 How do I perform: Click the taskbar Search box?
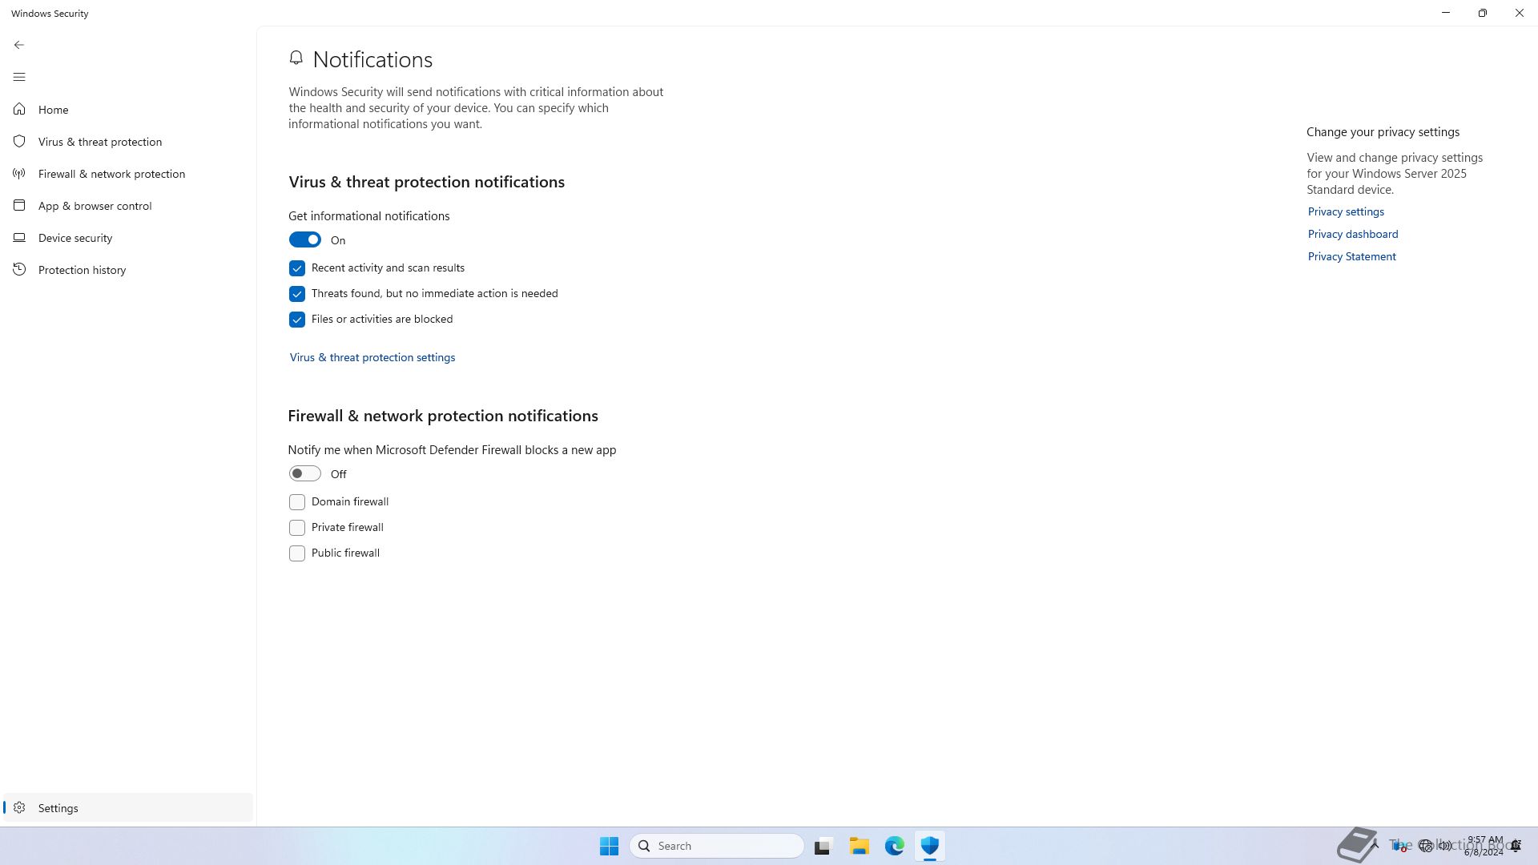(717, 846)
